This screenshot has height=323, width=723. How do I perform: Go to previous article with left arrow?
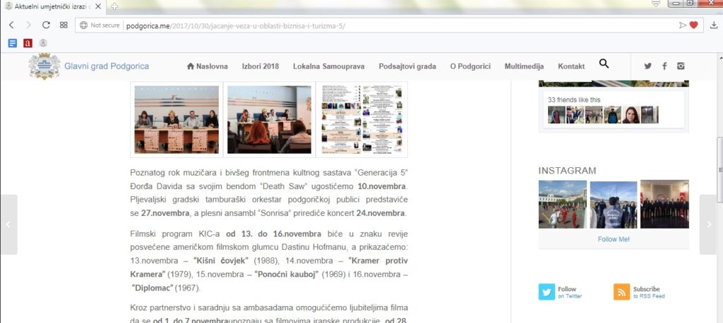[8, 224]
